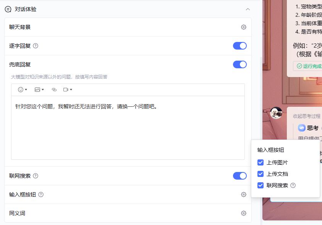This screenshot has height=225, width=322.
Task: Open the 输入框按钮 settings gear
Action: [244, 194]
